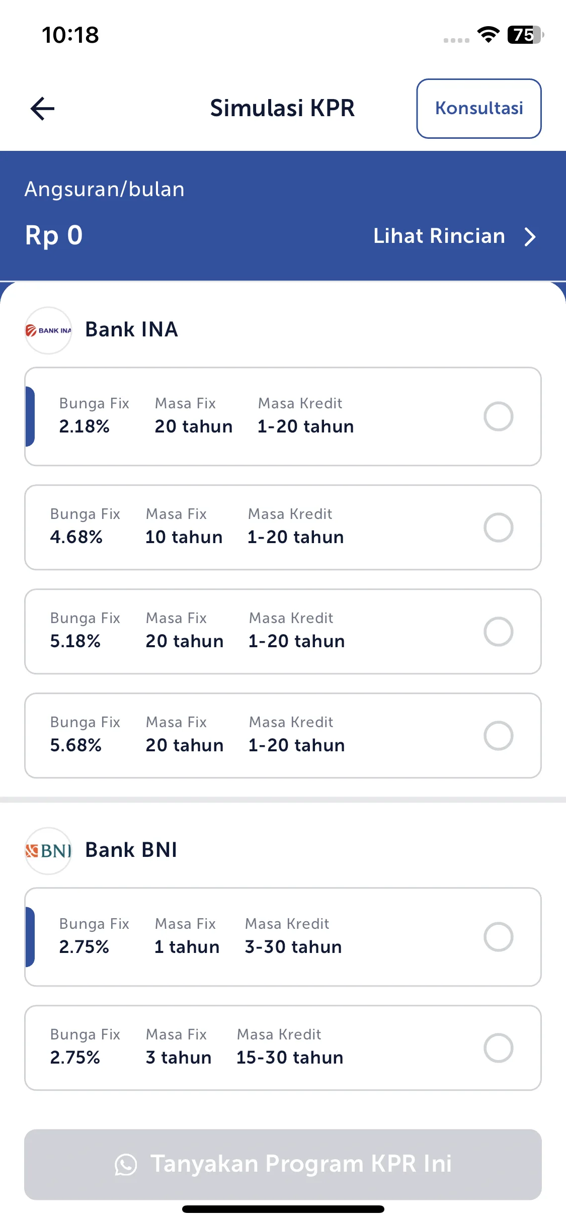This screenshot has height=1225, width=566.
Task: Tap the Angsuran/bulan Rp 0 amount
Action: (54, 235)
